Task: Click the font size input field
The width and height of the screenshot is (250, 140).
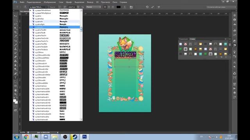Action: [72, 7]
